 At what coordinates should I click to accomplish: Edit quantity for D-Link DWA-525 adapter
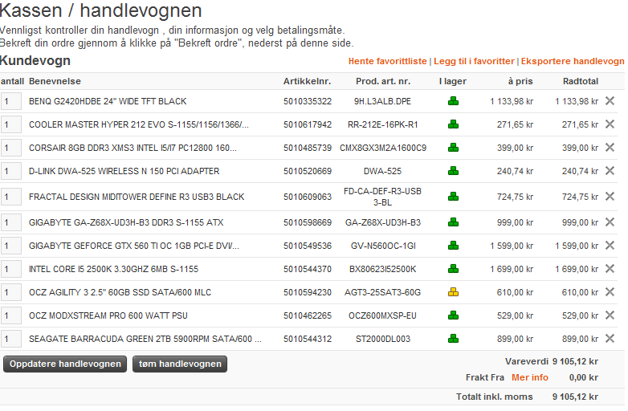(x=10, y=171)
